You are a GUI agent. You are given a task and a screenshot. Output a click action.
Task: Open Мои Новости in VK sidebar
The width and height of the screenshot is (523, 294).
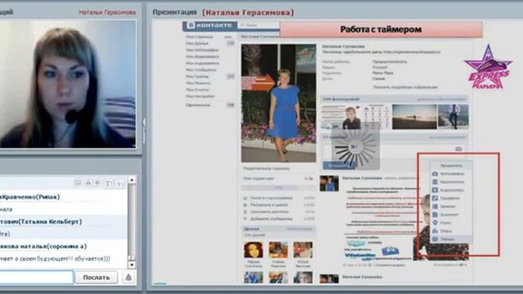click(x=198, y=83)
